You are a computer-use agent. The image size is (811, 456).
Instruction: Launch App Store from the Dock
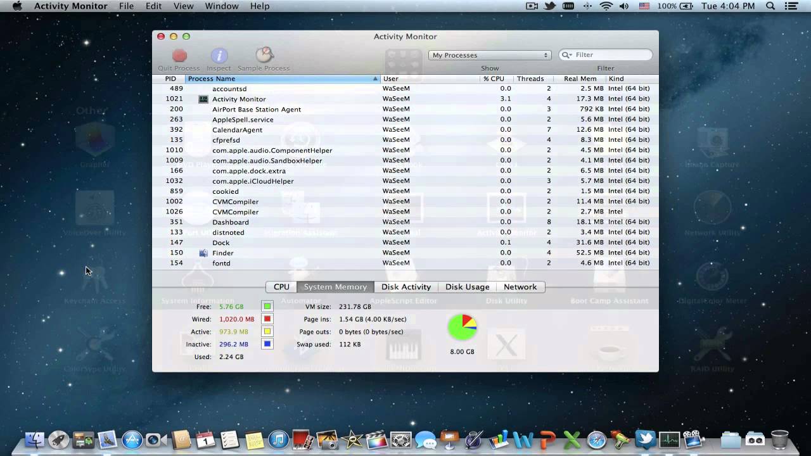click(132, 440)
